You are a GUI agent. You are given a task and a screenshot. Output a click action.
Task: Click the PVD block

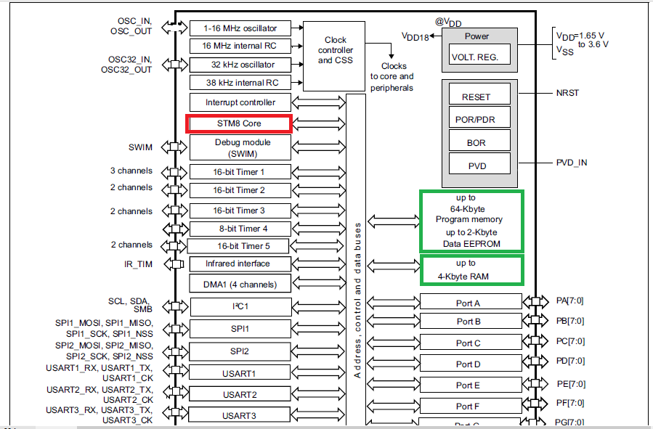click(x=479, y=164)
